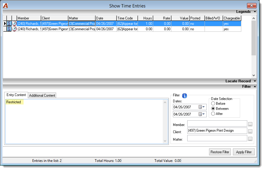Sort by the Hours column header
Screen dimensions: 264x170
click(145, 18)
